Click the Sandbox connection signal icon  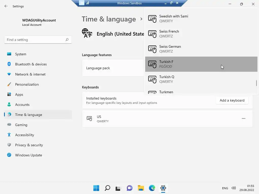[87, 3]
